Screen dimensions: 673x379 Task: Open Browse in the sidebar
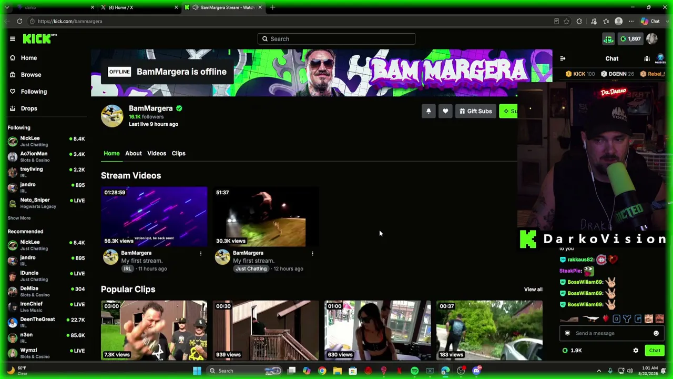(x=31, y=75)
